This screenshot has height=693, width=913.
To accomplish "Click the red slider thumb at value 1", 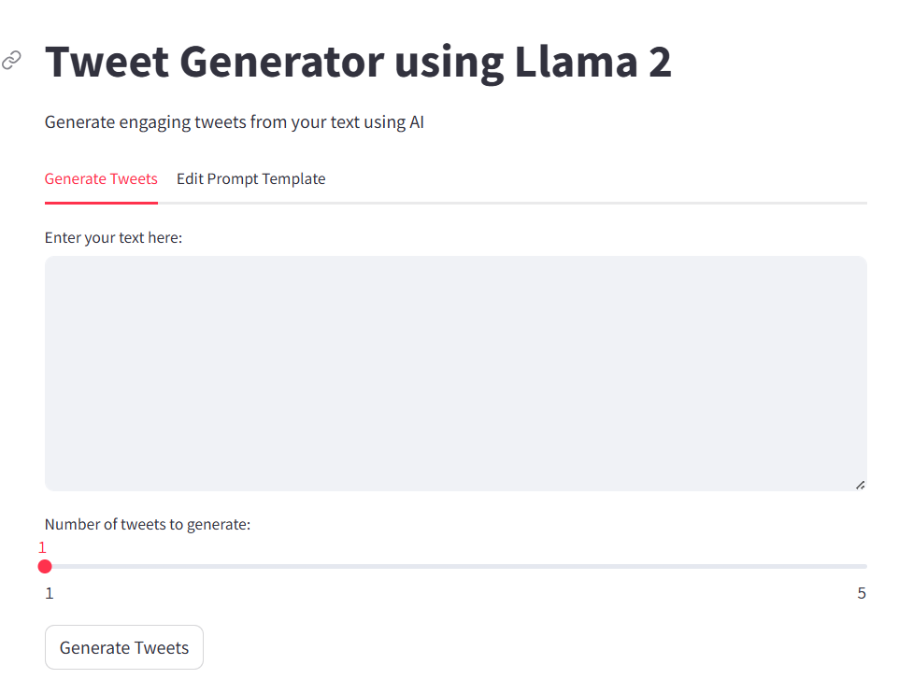I will (x=44, y=566).
